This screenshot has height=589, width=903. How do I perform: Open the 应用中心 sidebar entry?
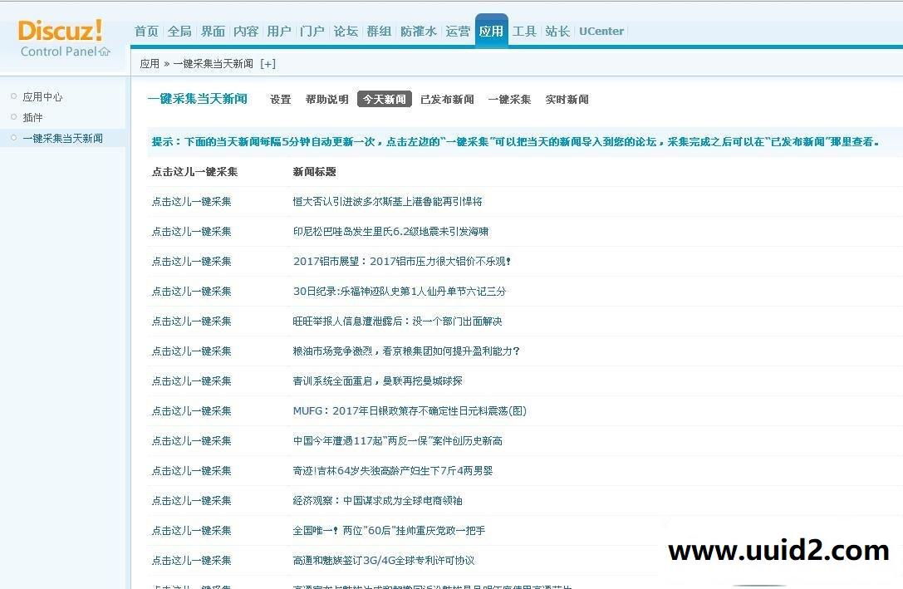pyautogui.click(x=42, y=96)
